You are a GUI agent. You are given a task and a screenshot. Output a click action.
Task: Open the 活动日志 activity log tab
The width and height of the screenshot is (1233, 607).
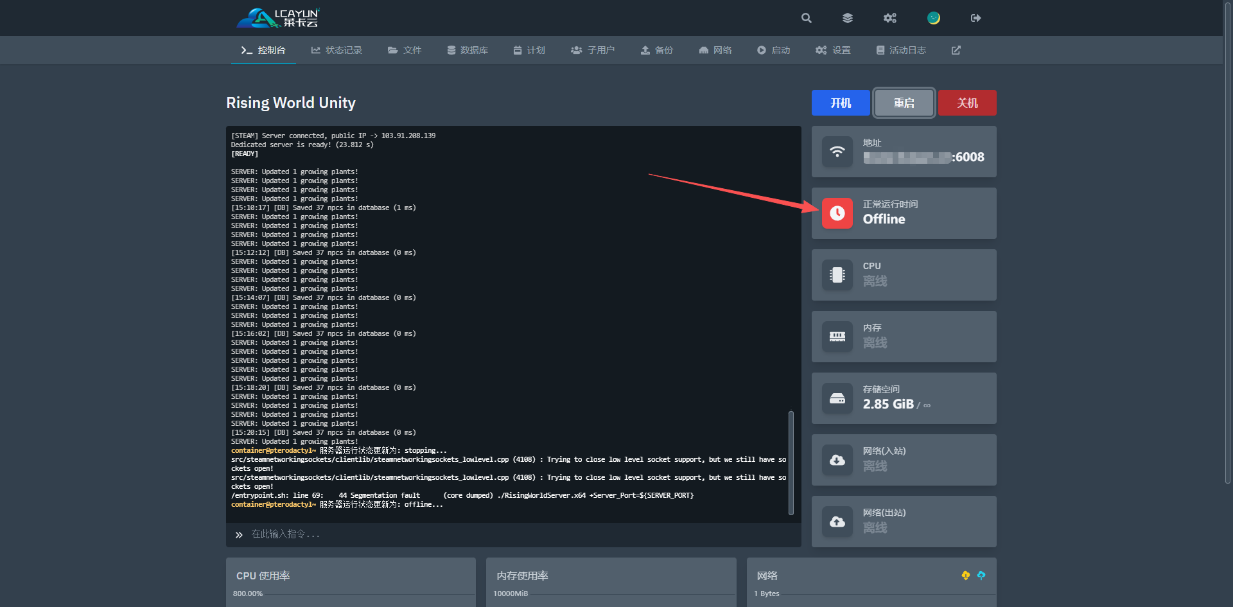tap(901, 50)
